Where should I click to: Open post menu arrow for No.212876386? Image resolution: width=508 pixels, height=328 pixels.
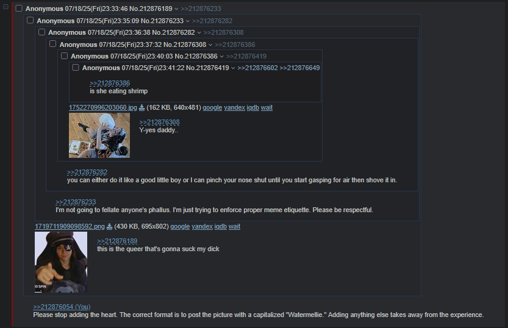(221, 56)
